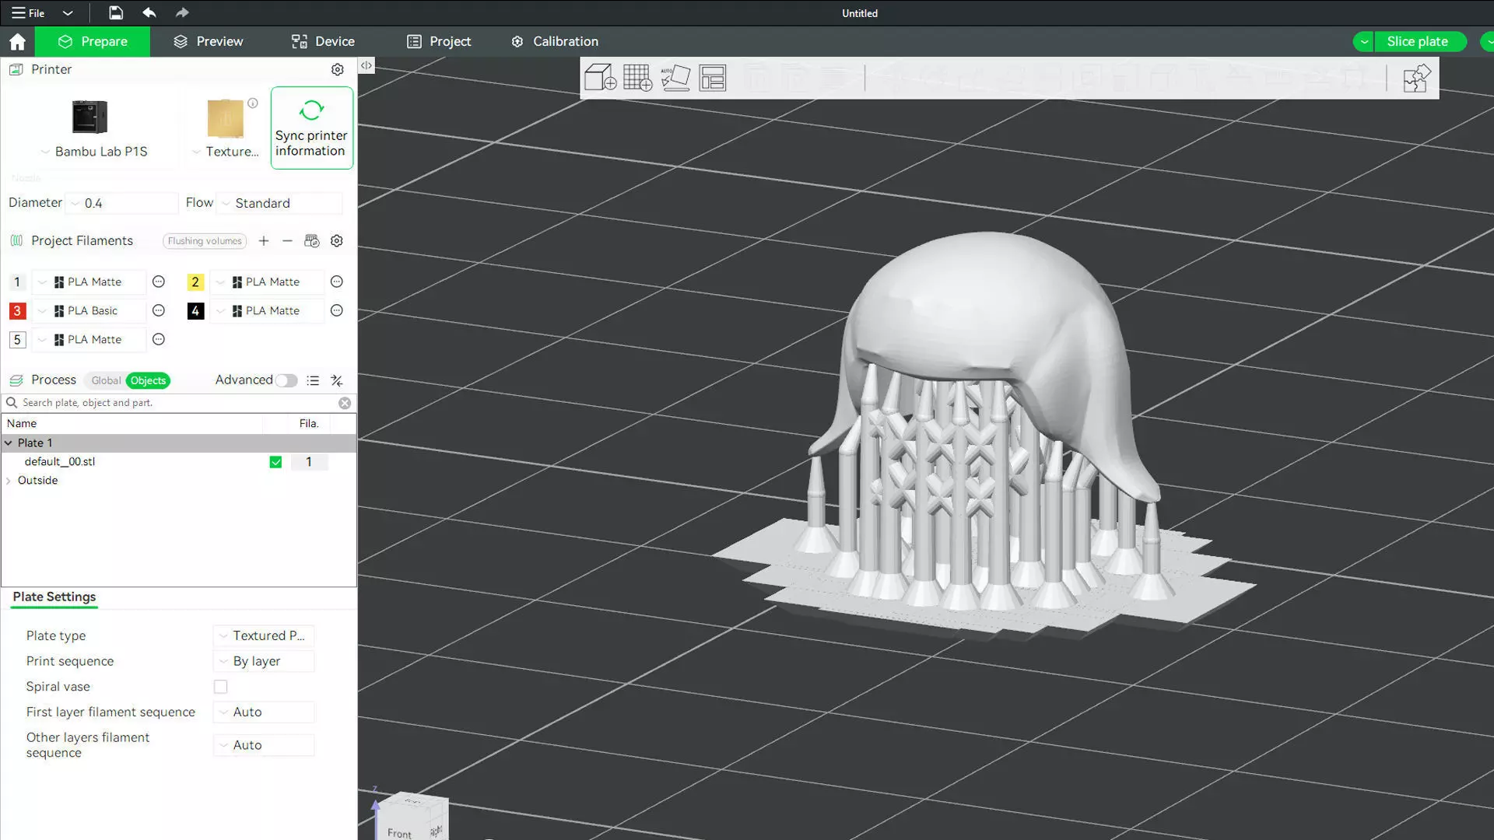Click the Add model cube icon

[600, 78]
